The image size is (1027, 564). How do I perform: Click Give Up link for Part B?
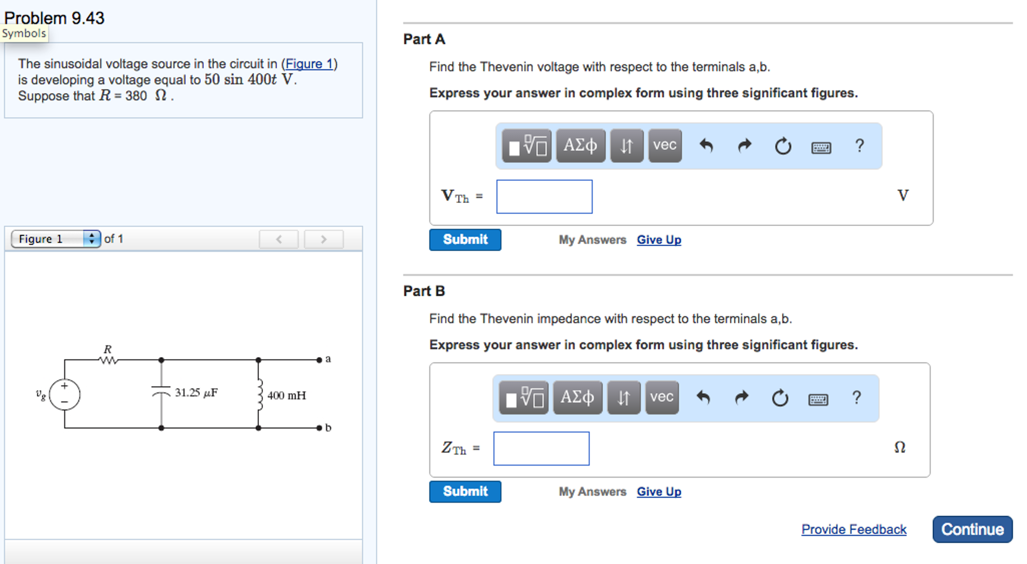point(659,492)
